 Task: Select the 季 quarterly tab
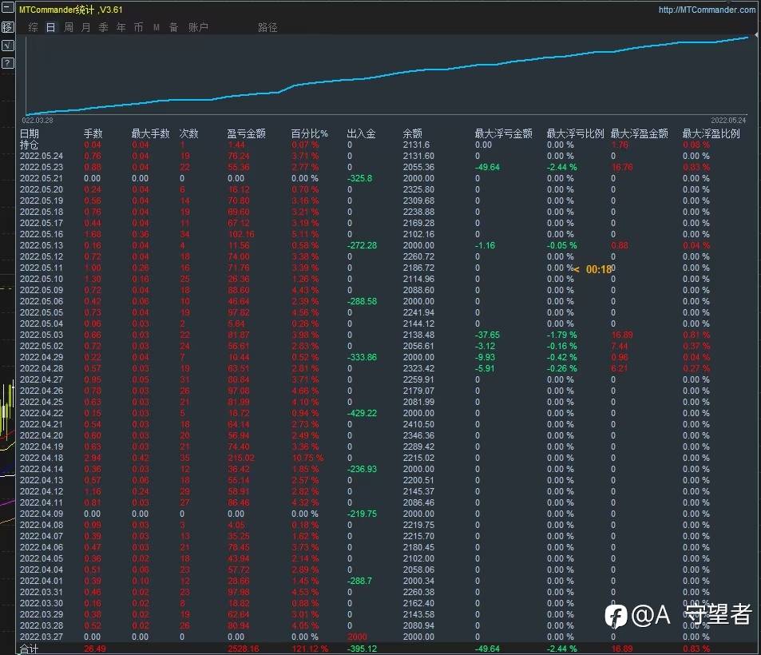pyautogui.click(x=103, y=27)
